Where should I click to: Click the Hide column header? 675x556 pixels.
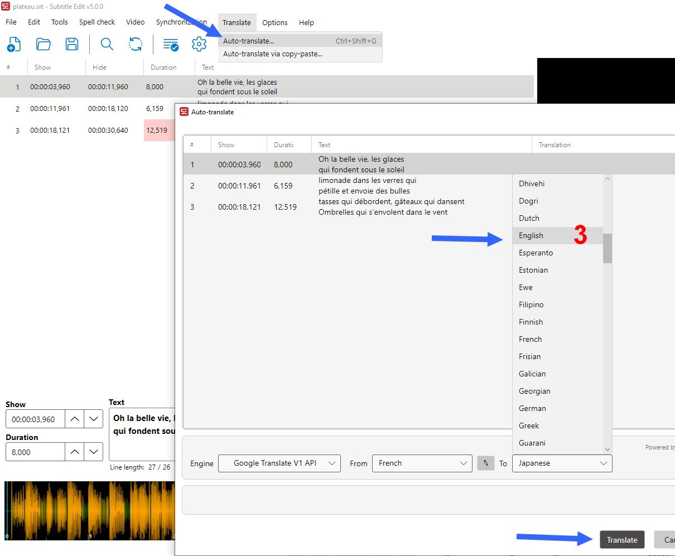[x=114, y=67]
